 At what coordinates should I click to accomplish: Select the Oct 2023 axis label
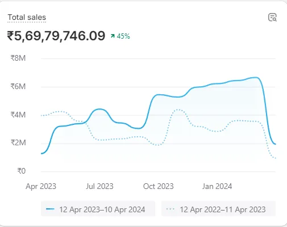159,186
